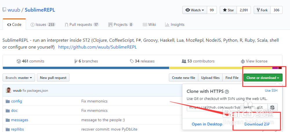This screenshot has width=290, height=132.
Task: Click the repository book icon beside wuub
Action: pyautogui.click(x=4, y=10)
